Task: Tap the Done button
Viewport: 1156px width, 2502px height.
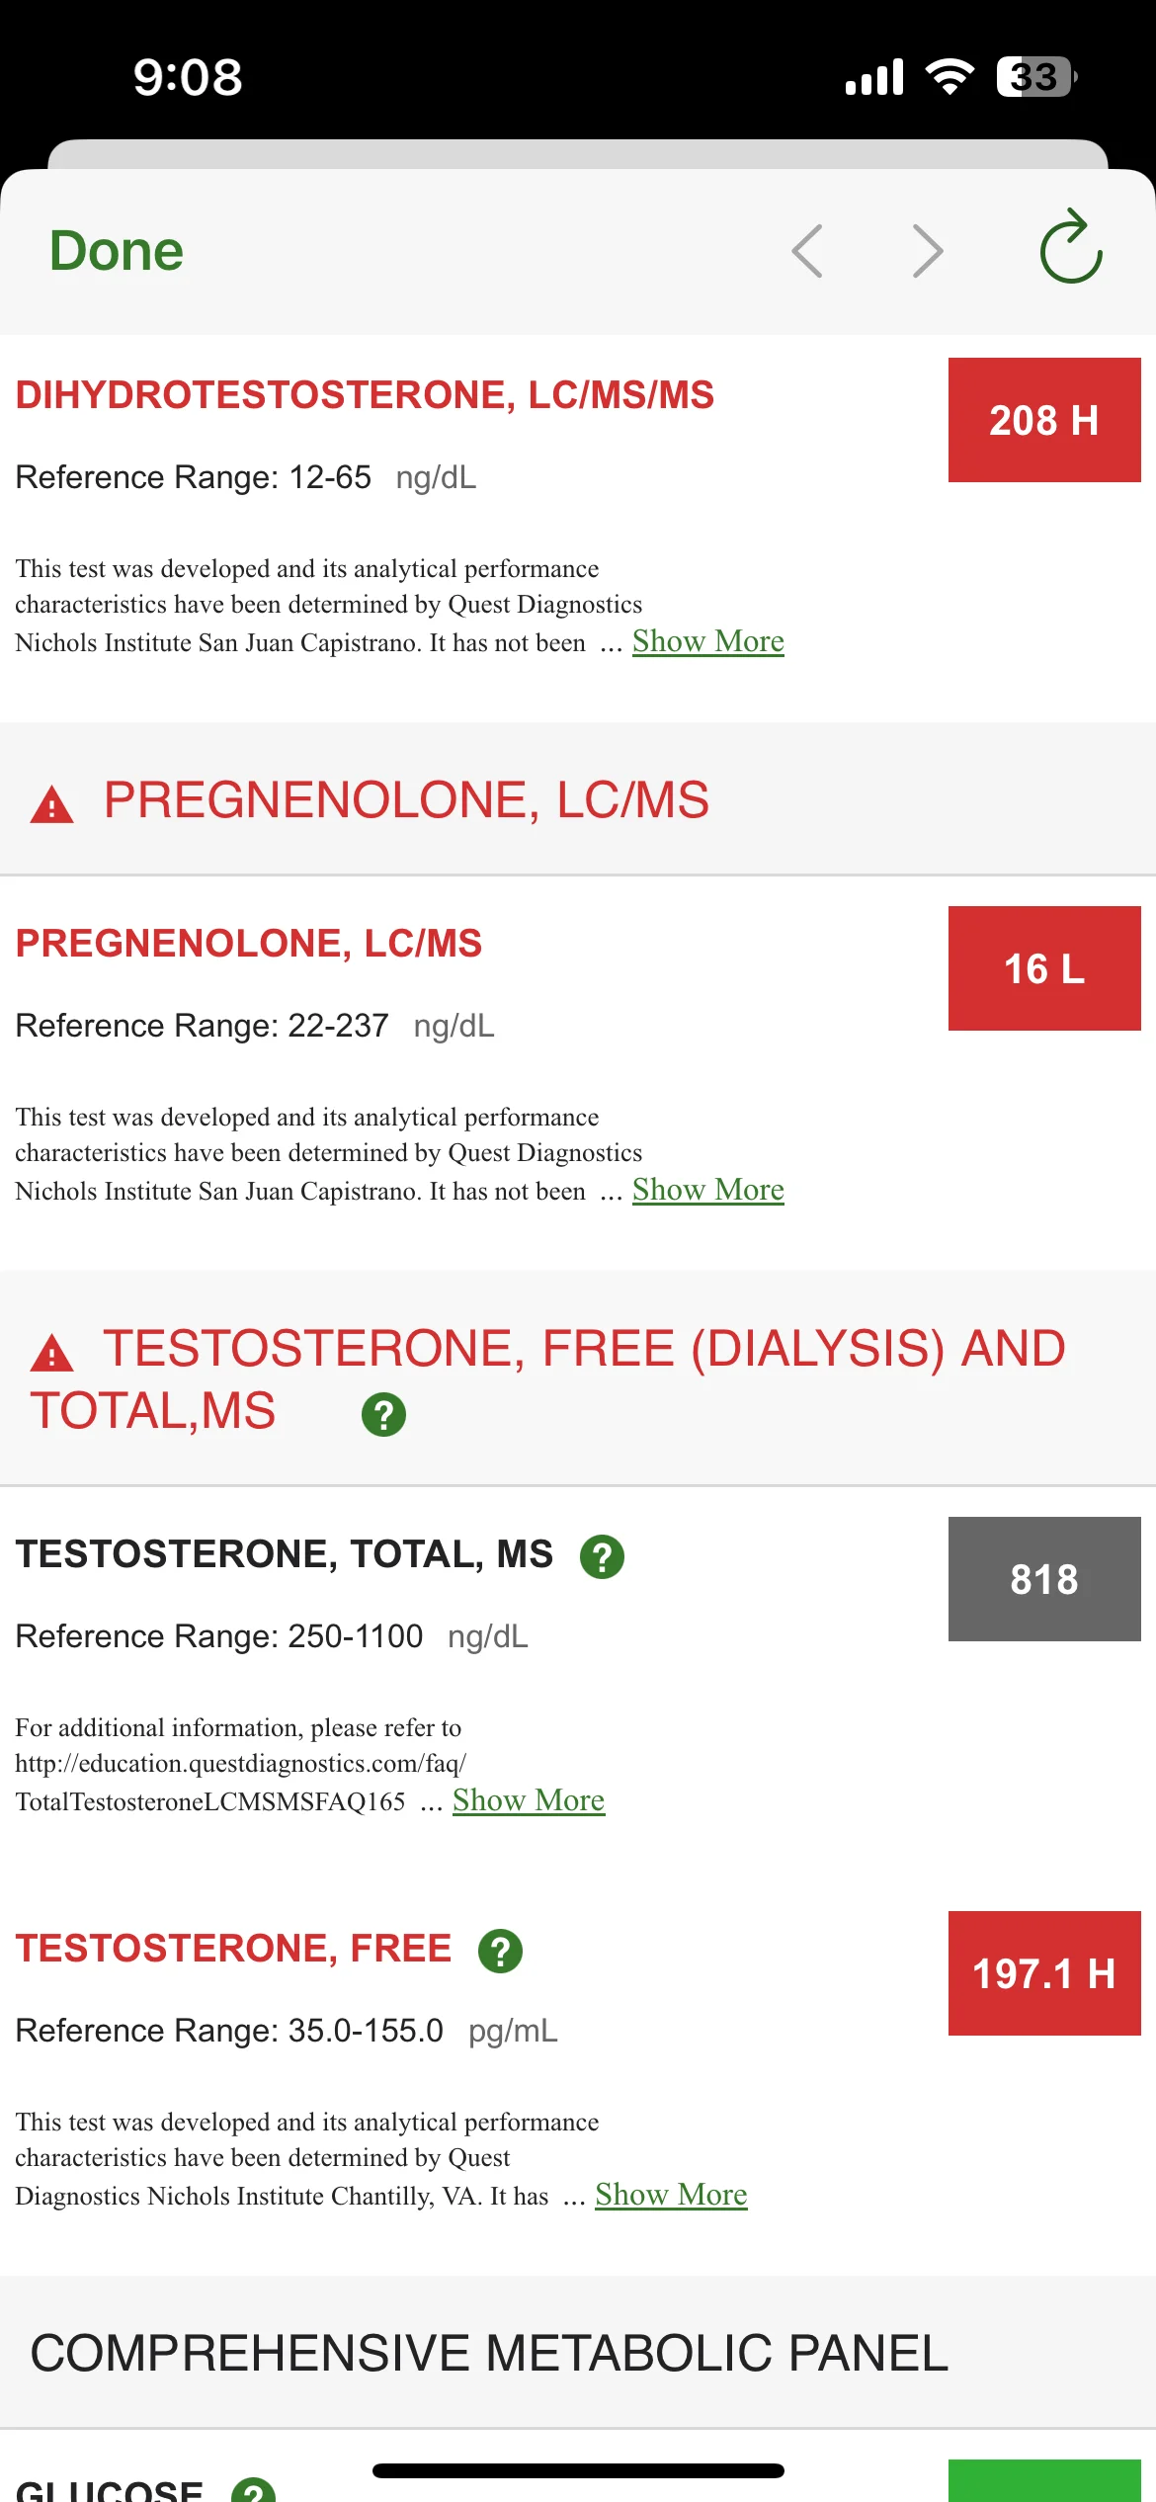Action: point(117,251)
